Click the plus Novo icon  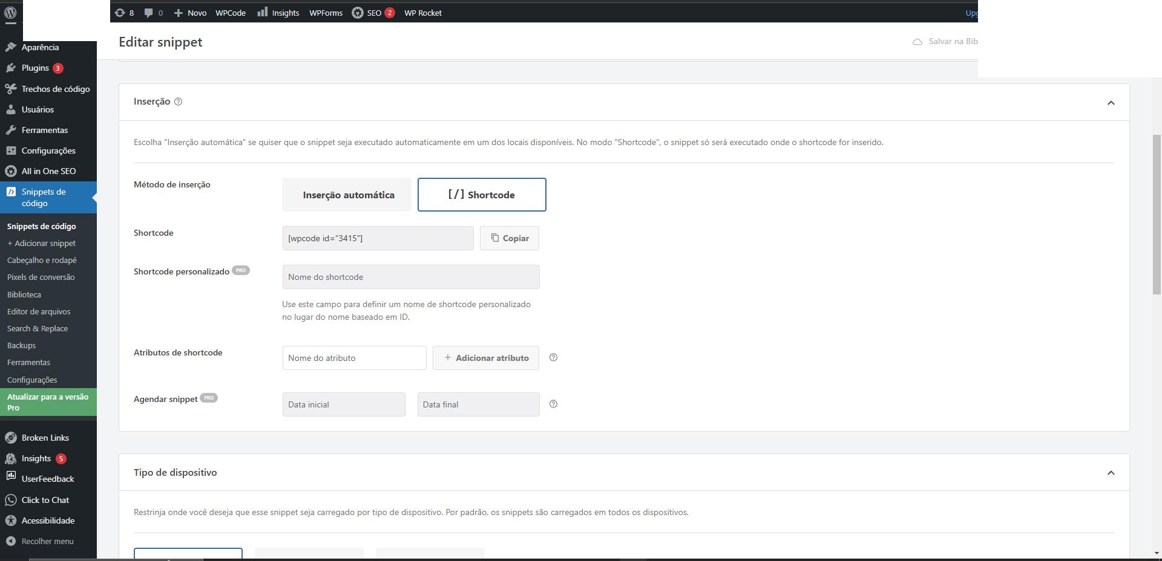(x=178, y=13)
